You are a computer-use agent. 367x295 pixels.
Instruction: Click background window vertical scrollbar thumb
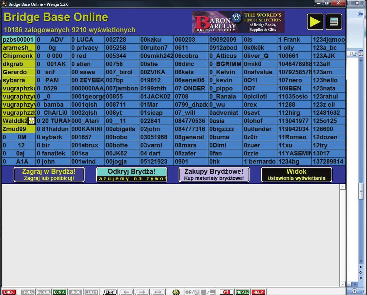click(361, 191)
